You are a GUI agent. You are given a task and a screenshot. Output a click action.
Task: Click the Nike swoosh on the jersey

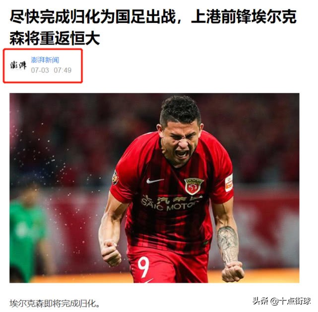(155, 180)
